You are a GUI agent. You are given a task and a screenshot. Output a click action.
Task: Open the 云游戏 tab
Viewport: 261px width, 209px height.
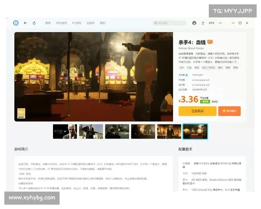pyautogui.click(x=90, y=23)
